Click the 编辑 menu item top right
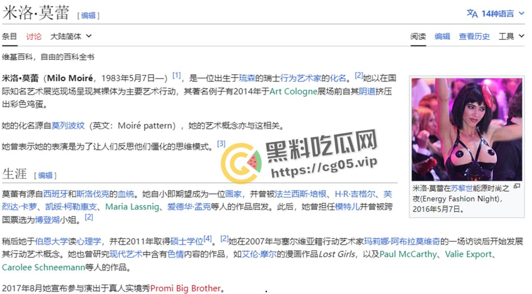This screenshot has height=294, width=532. [x=442, y=37]
